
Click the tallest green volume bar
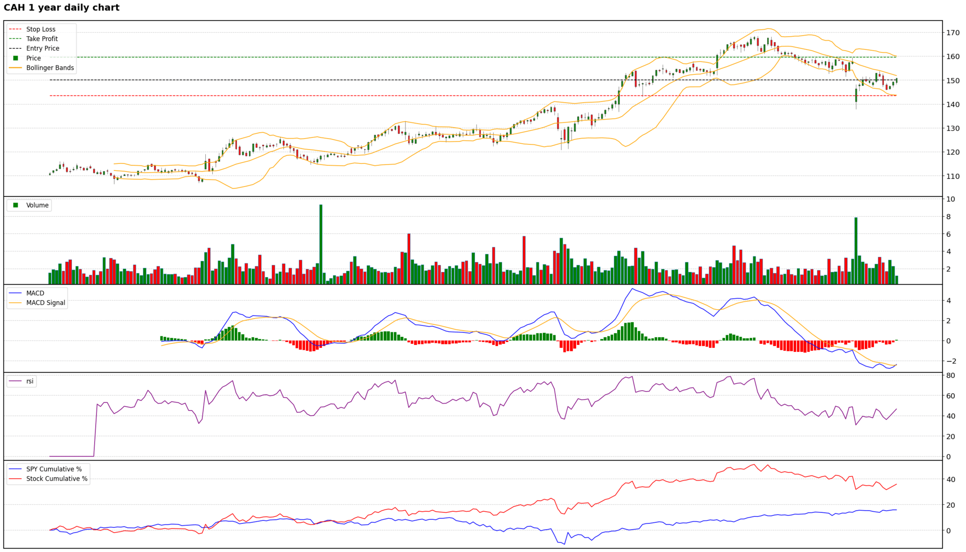coord(321,244)
